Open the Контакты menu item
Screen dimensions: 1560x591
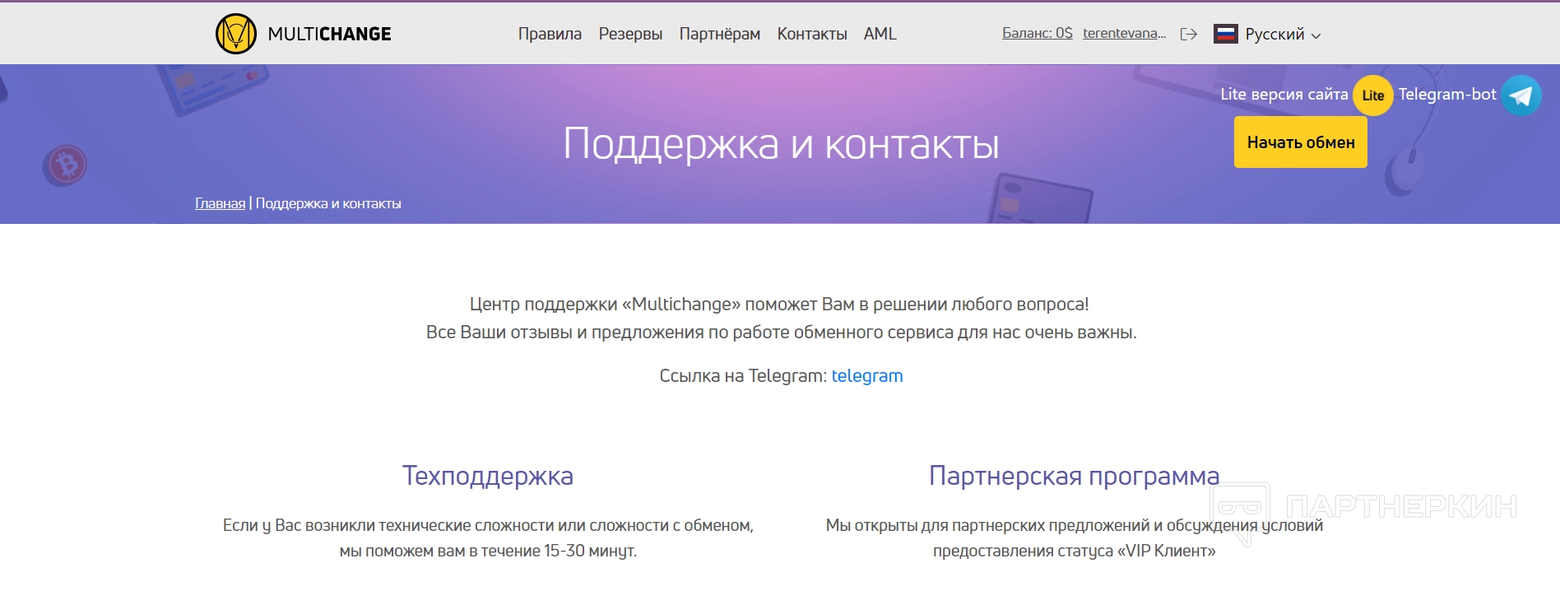click(812, 34)
